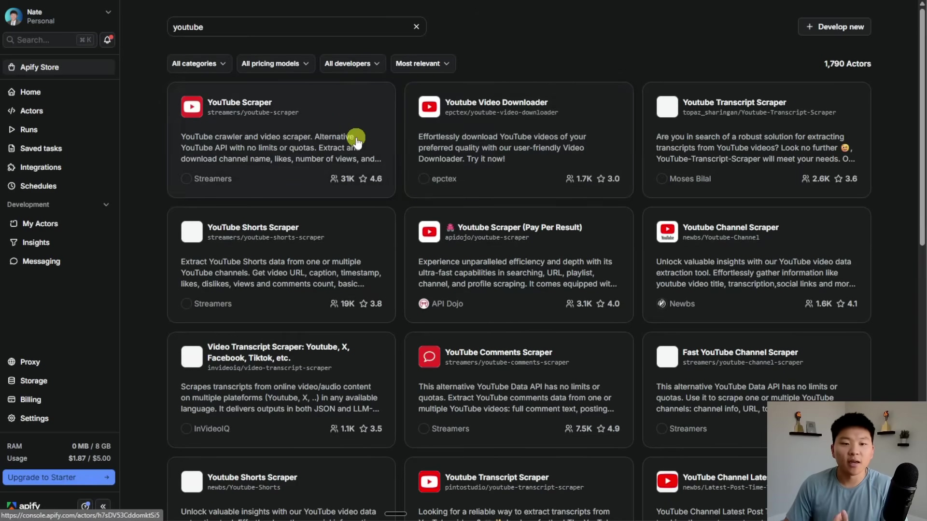Viewport: 927px width, 521px height.
Task: Open YouTube Scraper red play icon
Action: (x=192, y=107)
